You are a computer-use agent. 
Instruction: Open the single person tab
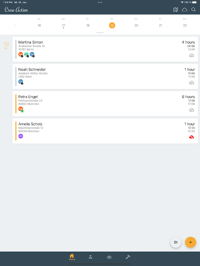(x=90, y=257)
